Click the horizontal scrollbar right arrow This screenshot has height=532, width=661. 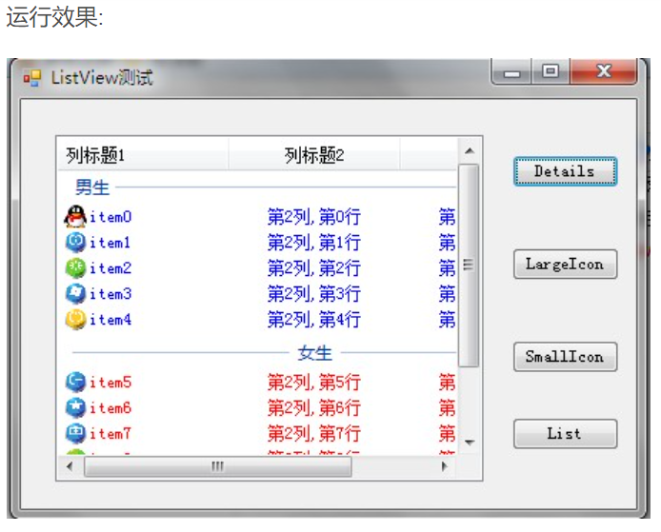(x=445, y=466)
